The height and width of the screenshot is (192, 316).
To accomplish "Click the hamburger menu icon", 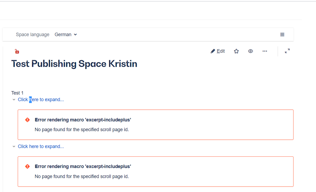I will 282,34.
